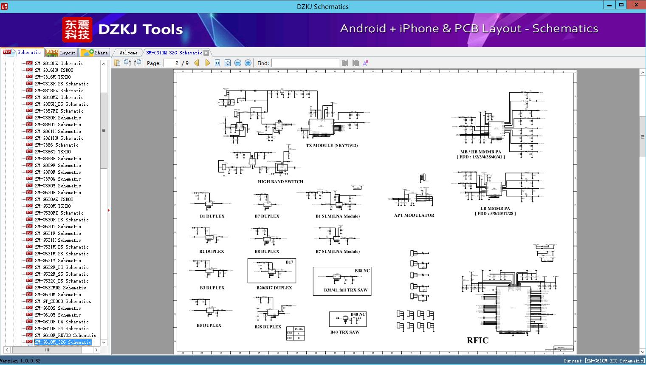646x365 pixels.
Task: Click the fit page icon
Action: [228, 63]
